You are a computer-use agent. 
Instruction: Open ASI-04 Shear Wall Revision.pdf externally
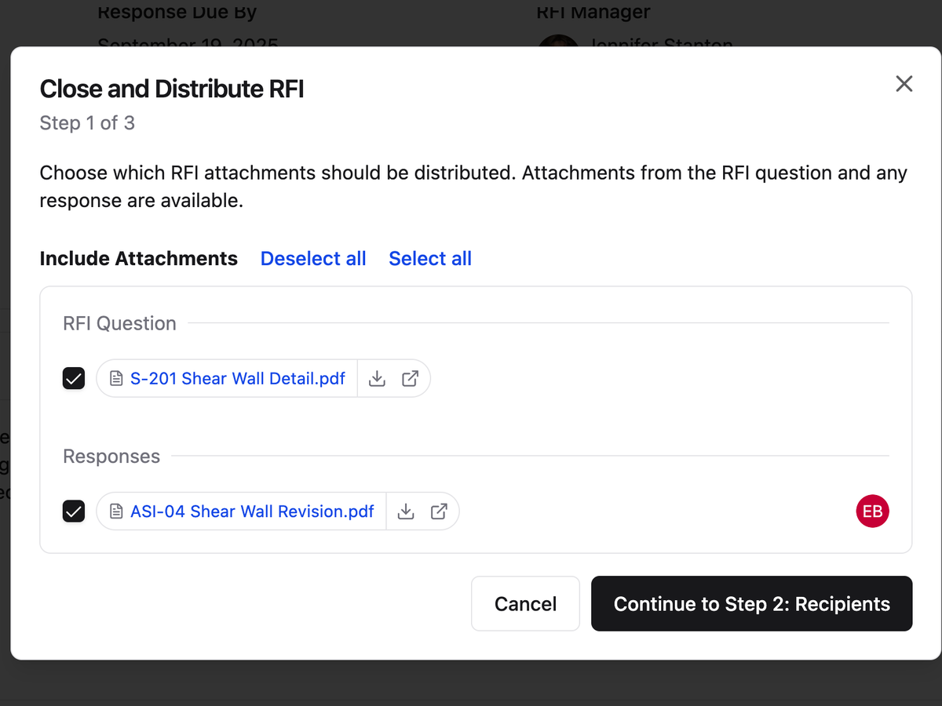[x=439, y=512]
